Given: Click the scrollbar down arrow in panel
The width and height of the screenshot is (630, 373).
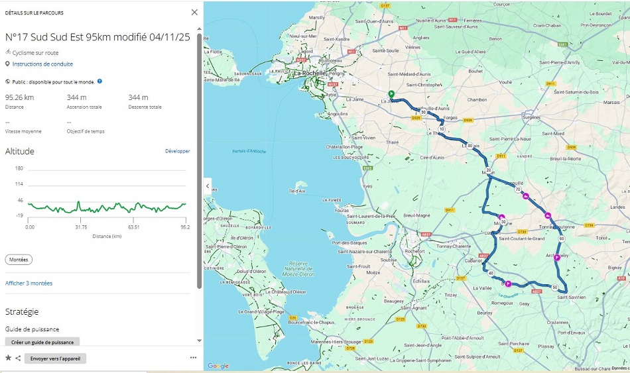Looking at the screenshot, I should [x=200, y=341].
